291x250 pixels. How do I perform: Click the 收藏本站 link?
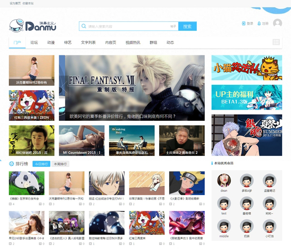click(x=28, y=3)
